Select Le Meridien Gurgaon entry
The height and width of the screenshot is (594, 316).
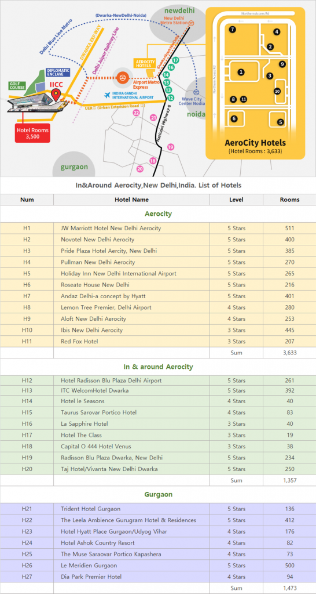89,565
